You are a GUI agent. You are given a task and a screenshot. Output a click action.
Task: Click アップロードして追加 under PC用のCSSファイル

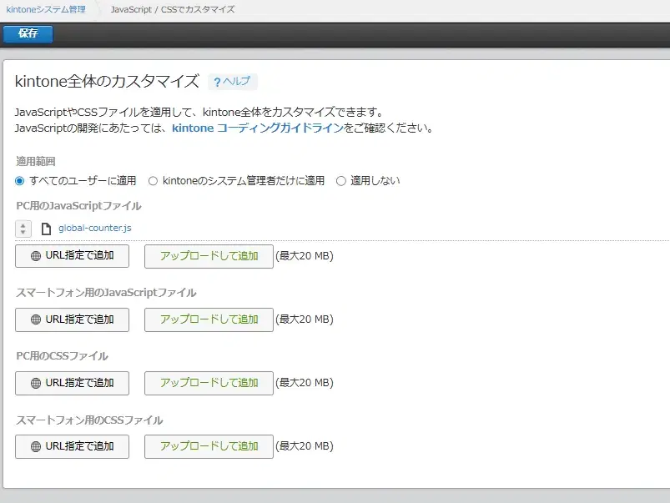point(209,383)
